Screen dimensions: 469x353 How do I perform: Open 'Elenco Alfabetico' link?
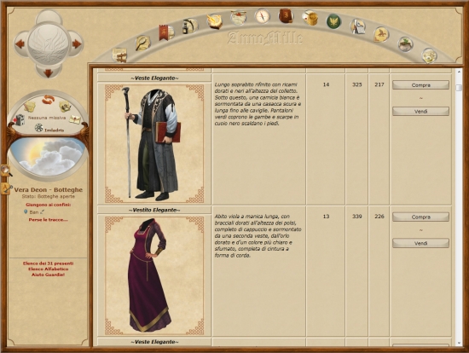click(x=48, y=269)
